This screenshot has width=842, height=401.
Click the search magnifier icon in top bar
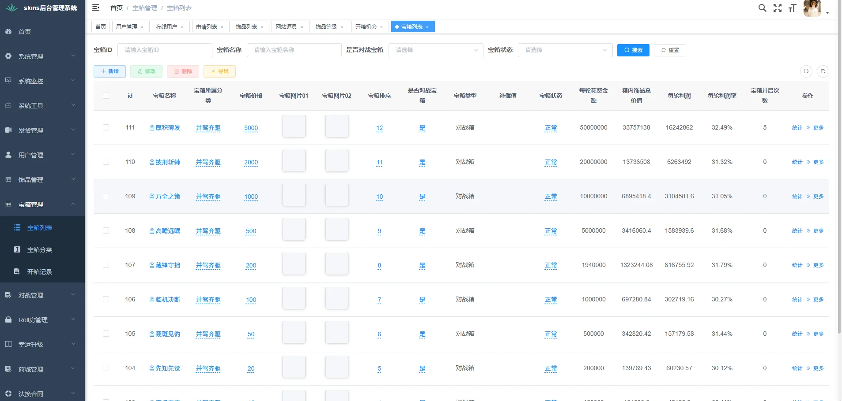coord(762,7)
